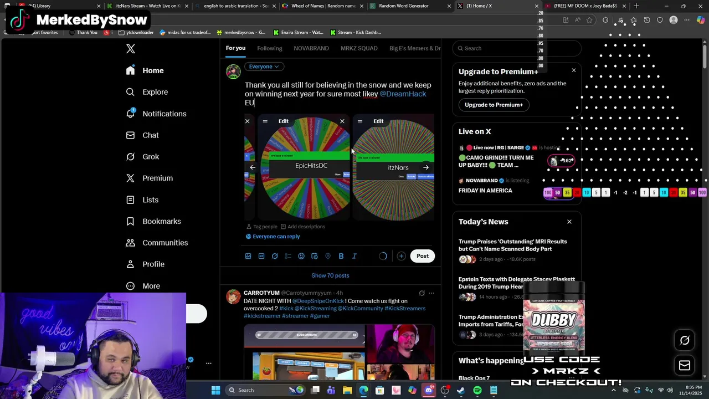Switch to the Following tab
The image size is (709, 399).
click(270, 48)
